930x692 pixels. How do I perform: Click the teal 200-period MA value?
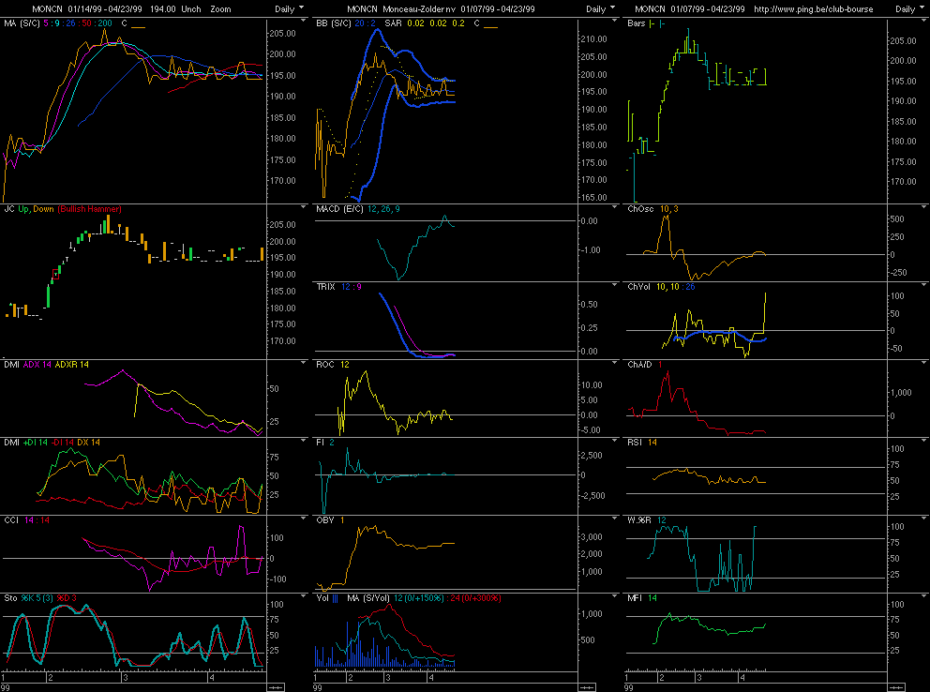coord(105,23)
